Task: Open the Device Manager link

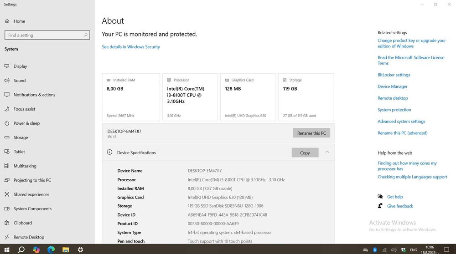Action: [392, 86]
